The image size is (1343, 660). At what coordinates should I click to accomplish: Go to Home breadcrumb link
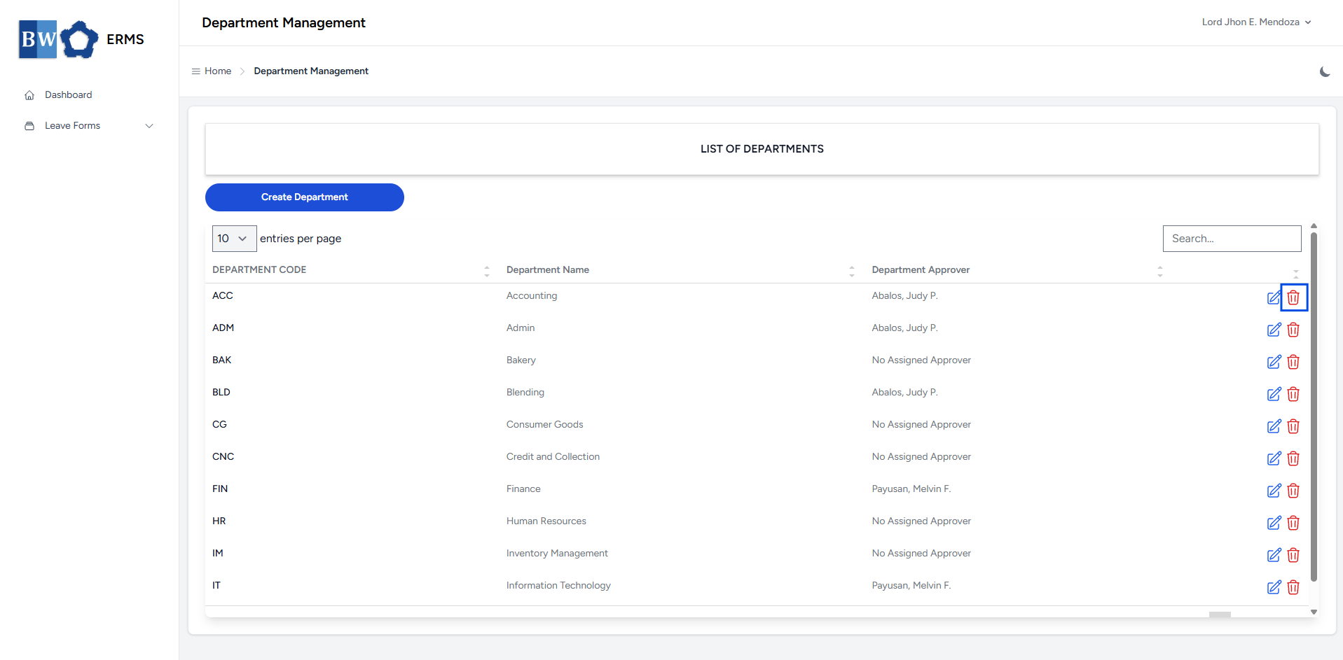point(218,71)
